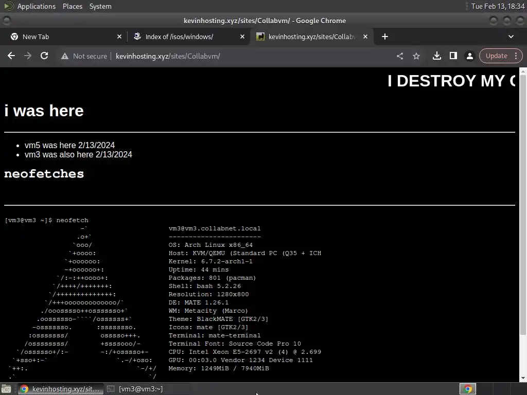Go back using the browser back arrow

pos(11,56)
